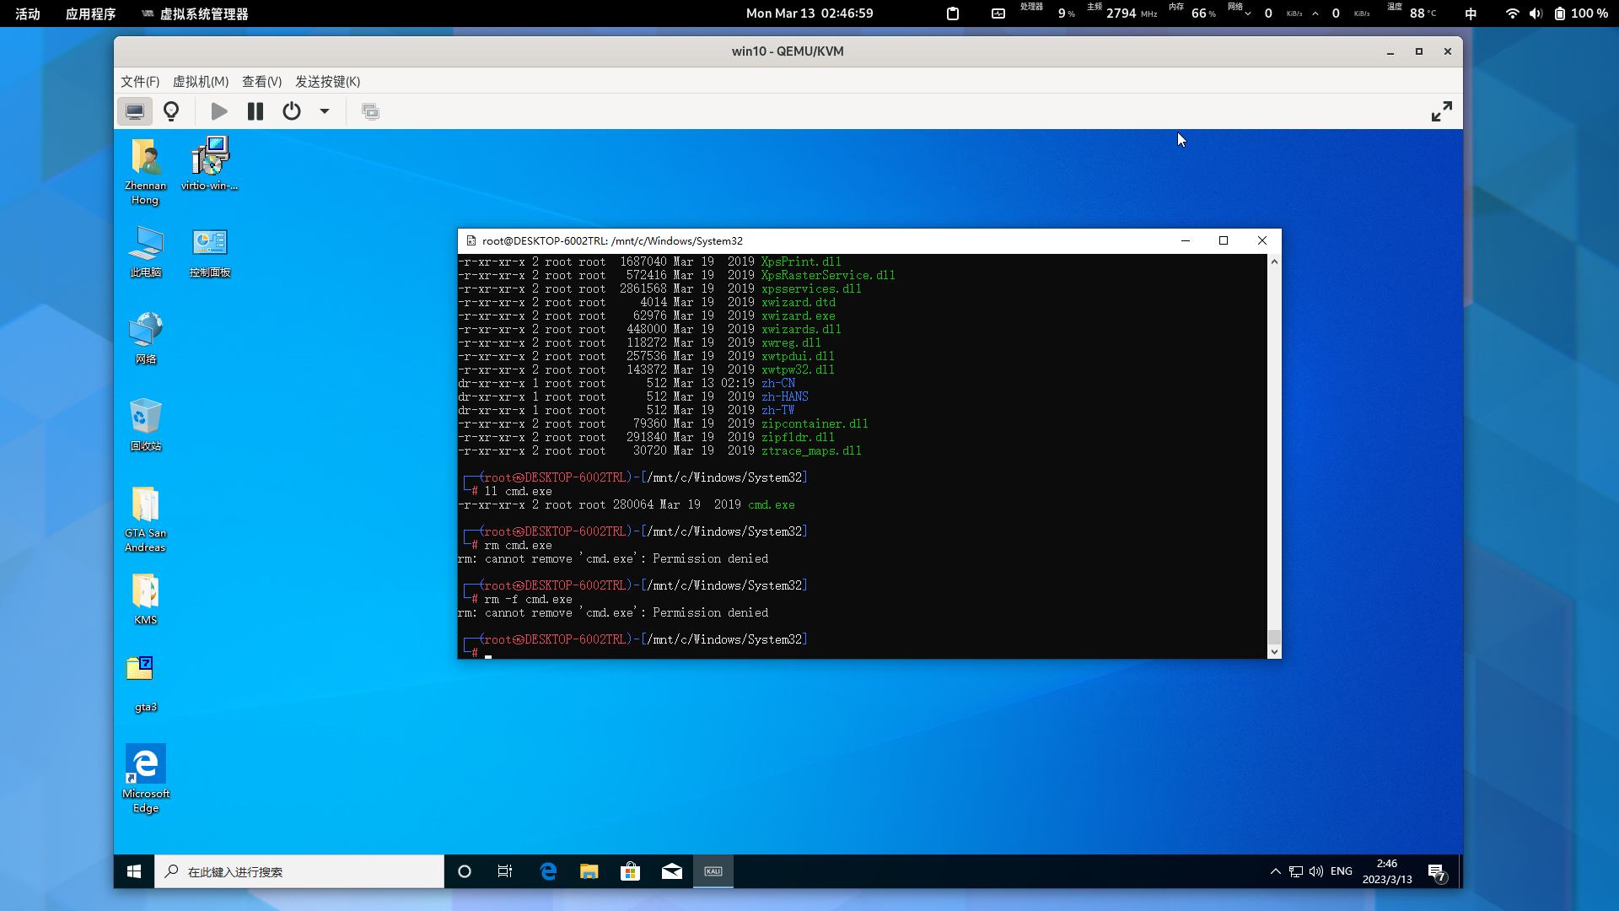Screen dimensions: 1619x911
Task: Toggle fullscreen view of VM console
Action: point(1441,111)
